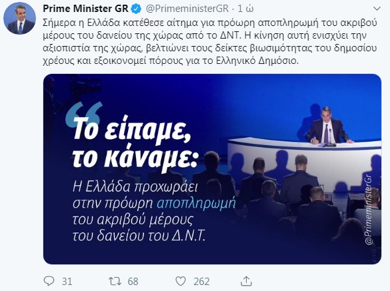Like the tweet with the heart icon
This screenshot has width=390, height=291.
coord(181,281)
